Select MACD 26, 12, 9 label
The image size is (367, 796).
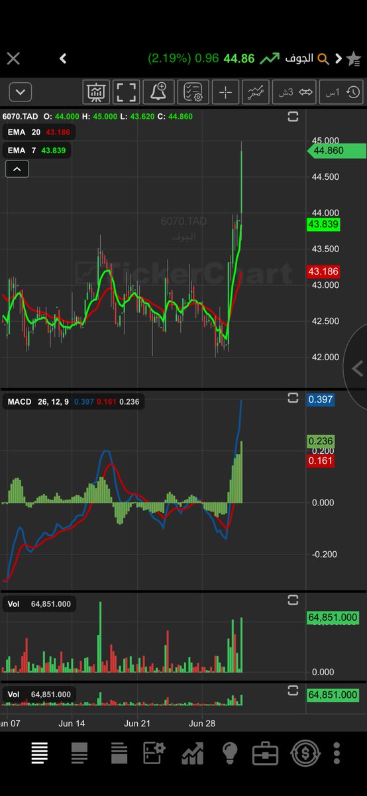[x=73, y=401]
